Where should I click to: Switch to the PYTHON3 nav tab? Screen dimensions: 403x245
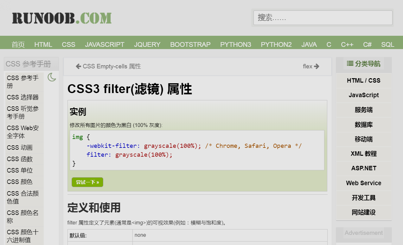235,44
